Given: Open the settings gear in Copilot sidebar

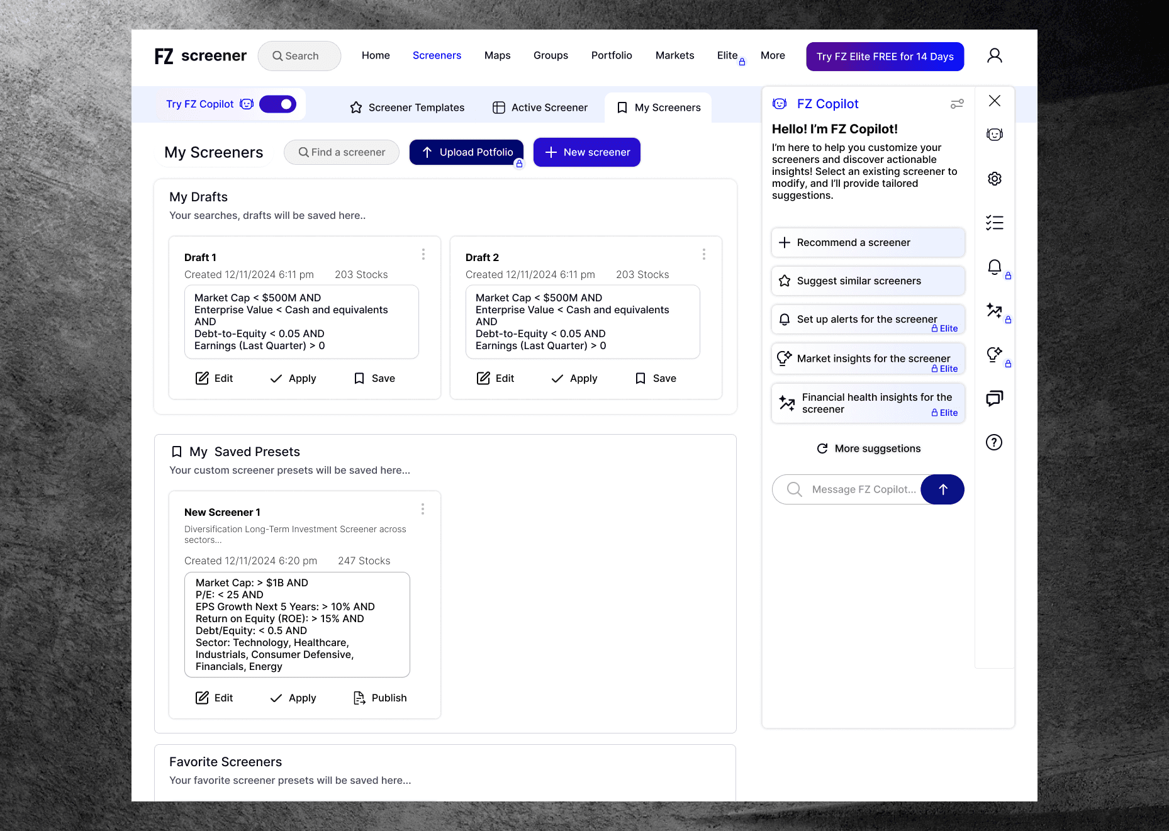Looking at the screenshot, I should point(995,179).
